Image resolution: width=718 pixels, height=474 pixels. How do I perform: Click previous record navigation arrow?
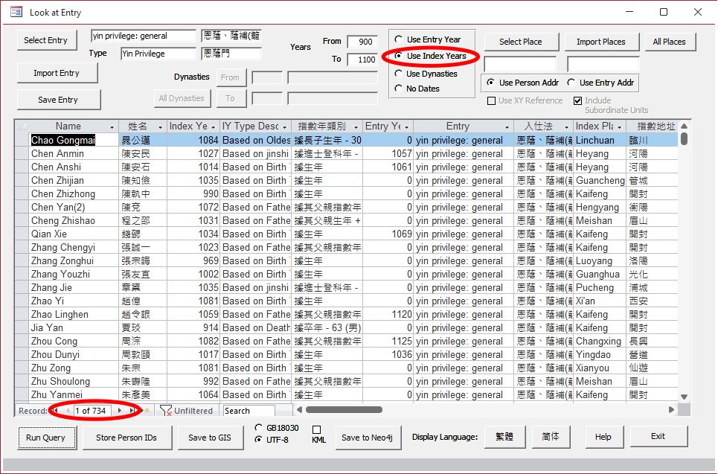point(67,410)
